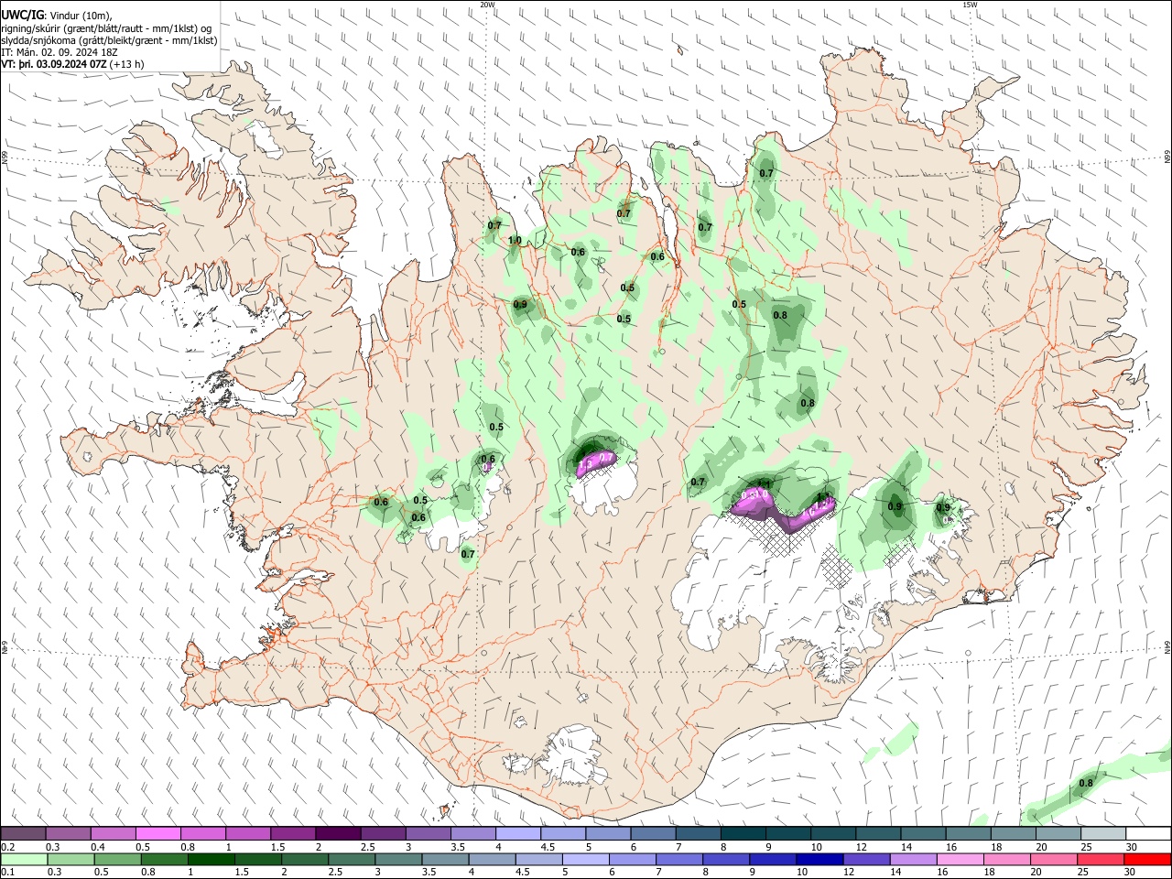Pick the snow scale swatch between 0.2 and 0.3
Screen dimensions: 1172x879
point(23,833)
